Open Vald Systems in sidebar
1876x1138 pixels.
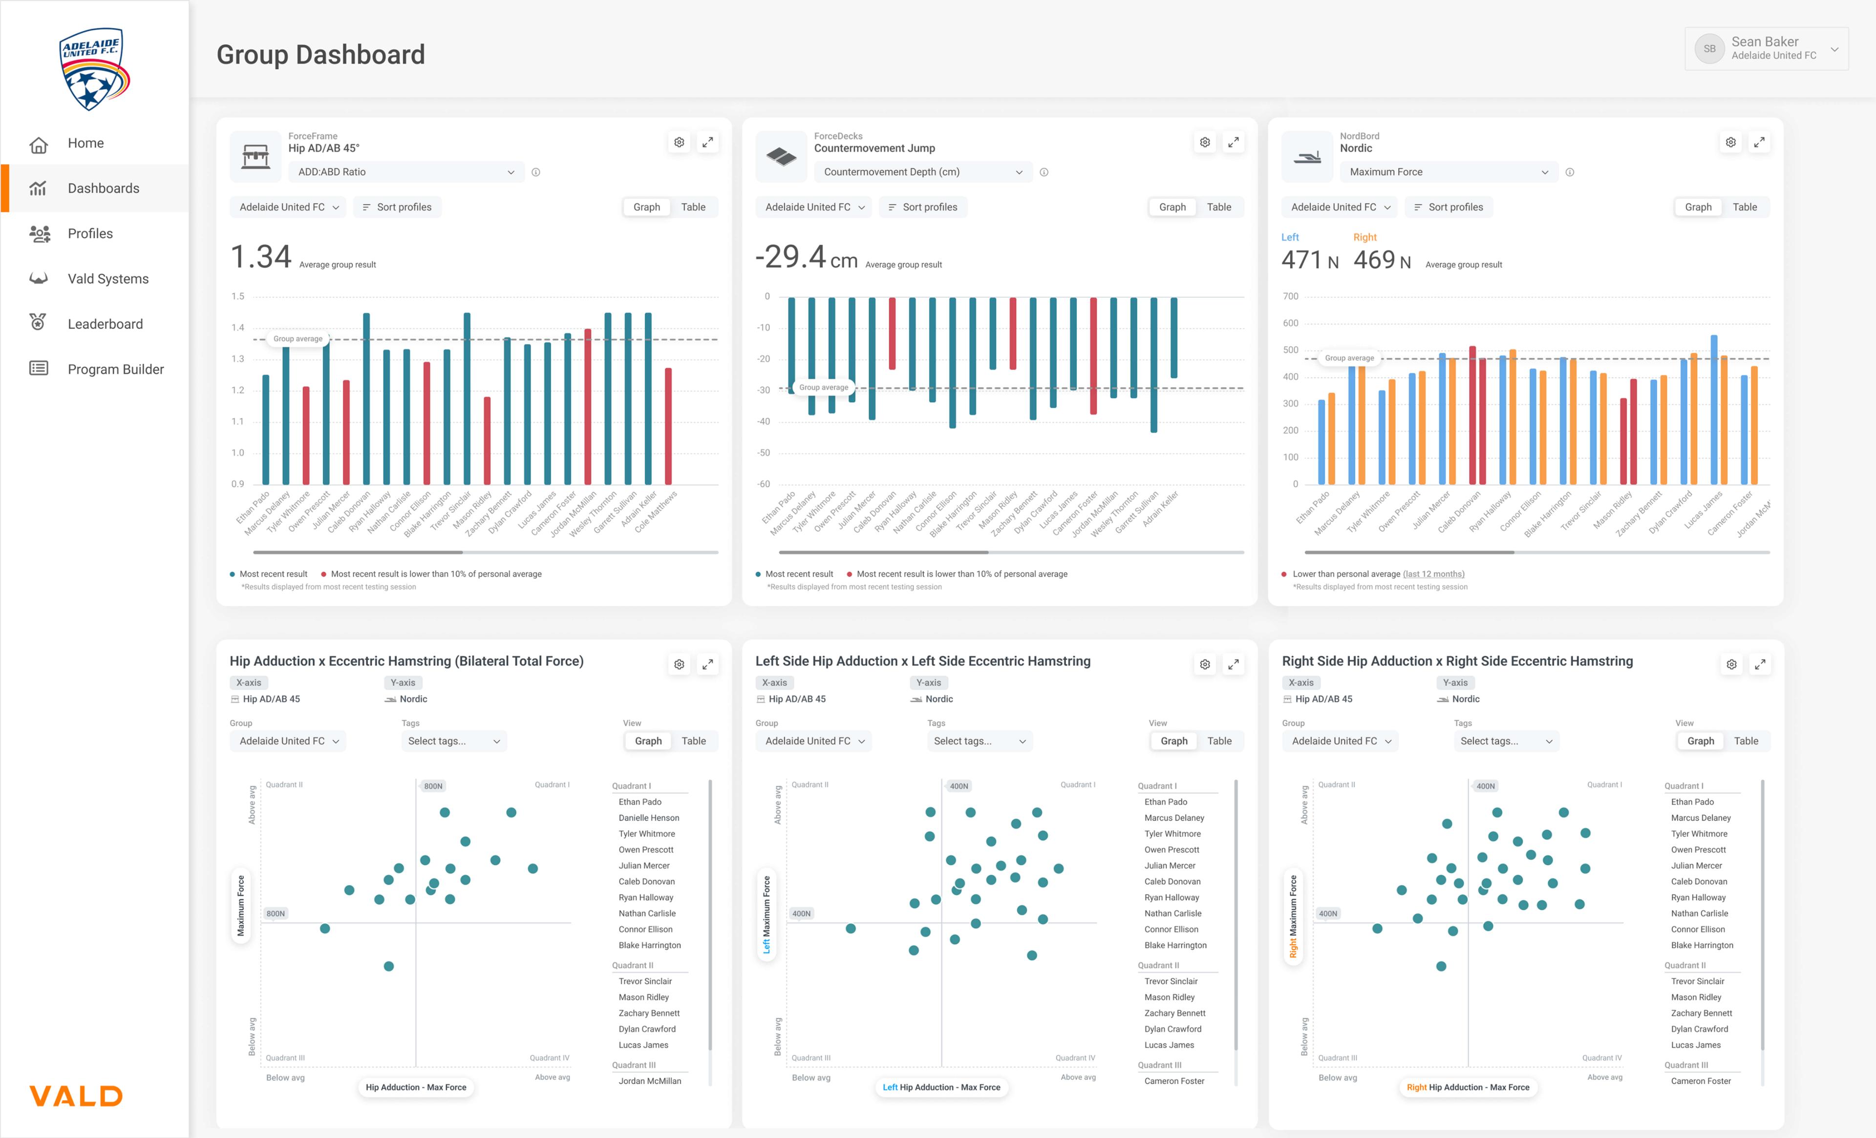[95, 278]
